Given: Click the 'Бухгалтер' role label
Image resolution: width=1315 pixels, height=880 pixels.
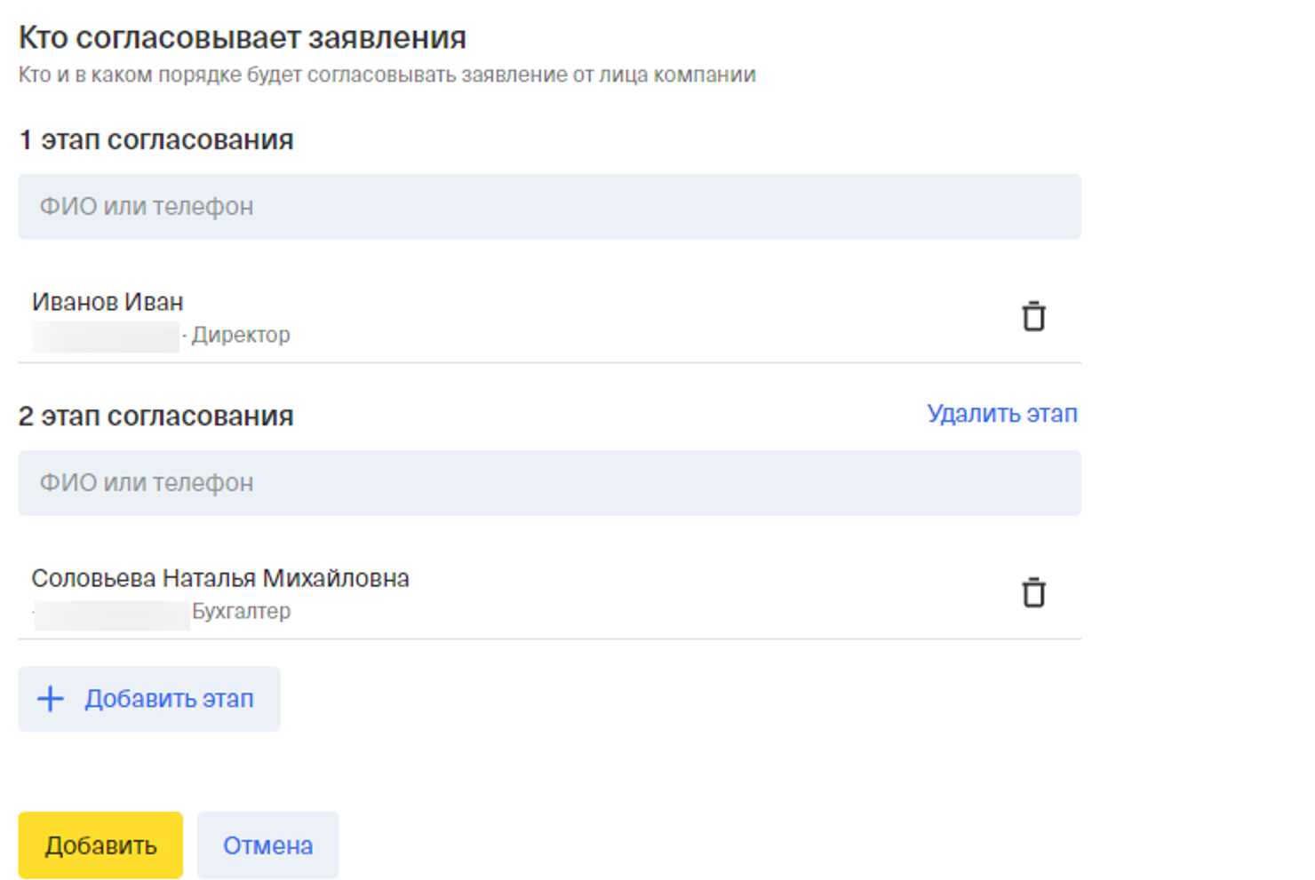Looking at the screenshot, I should click(241, 611).
